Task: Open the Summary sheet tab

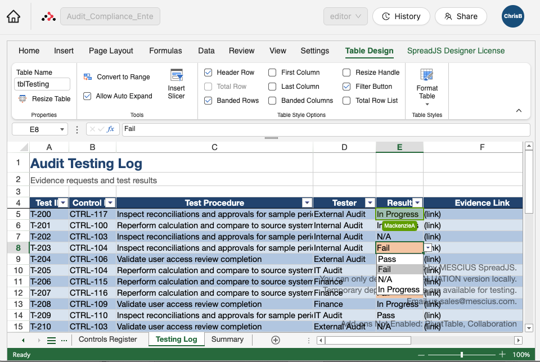Action: 227,340
